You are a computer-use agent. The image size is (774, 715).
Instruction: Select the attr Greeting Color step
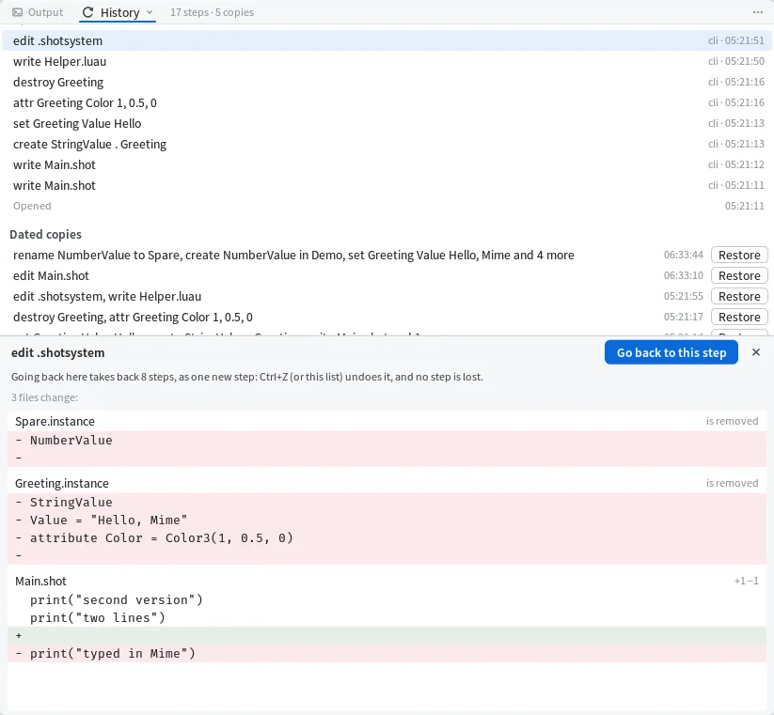[387, 102]
